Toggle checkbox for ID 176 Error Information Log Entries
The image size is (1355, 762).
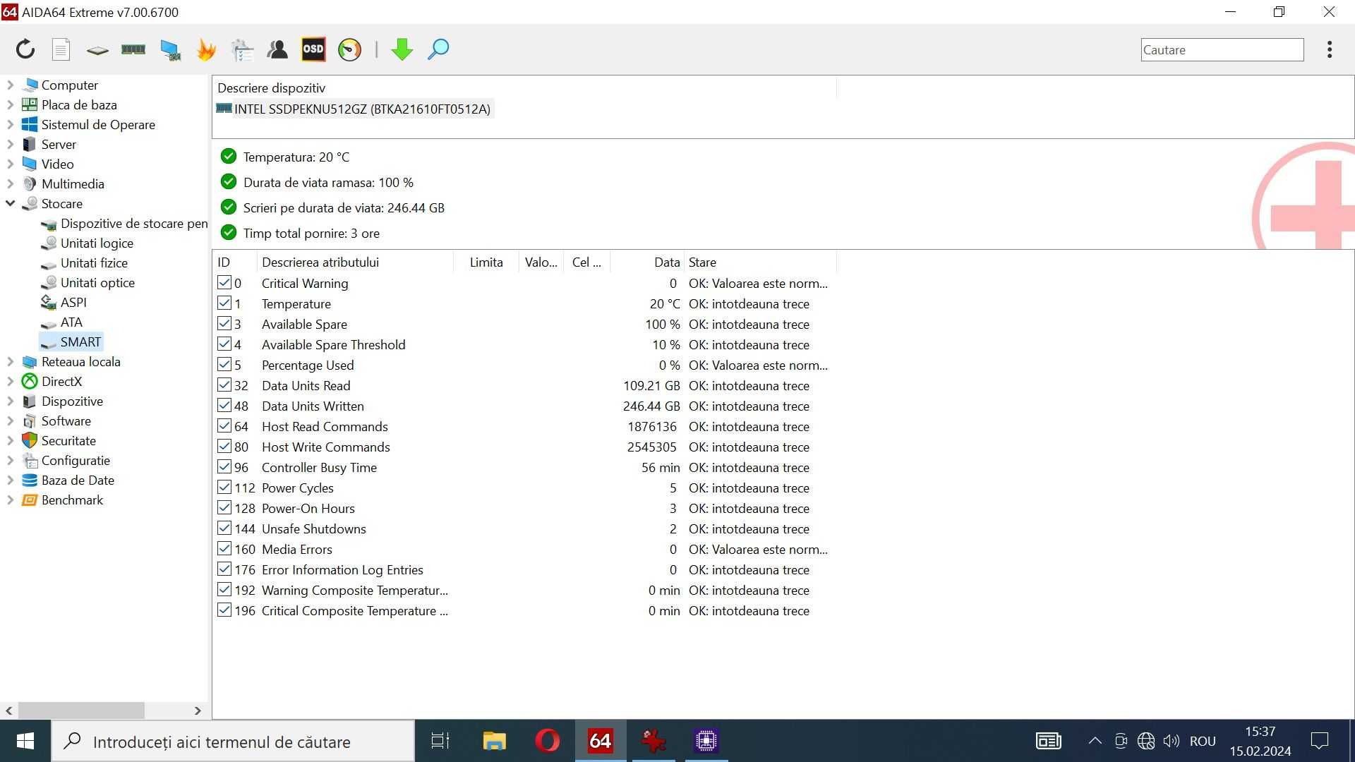pyautogui.click(x=223, y=569)
